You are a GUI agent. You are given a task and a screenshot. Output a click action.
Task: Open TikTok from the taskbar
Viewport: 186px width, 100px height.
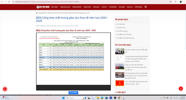click(115, 98)
